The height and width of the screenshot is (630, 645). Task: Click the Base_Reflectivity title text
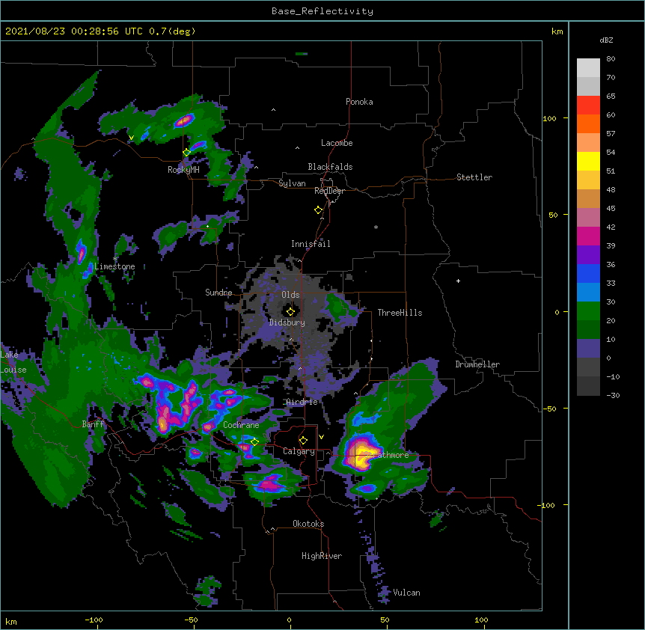(322, 11)
